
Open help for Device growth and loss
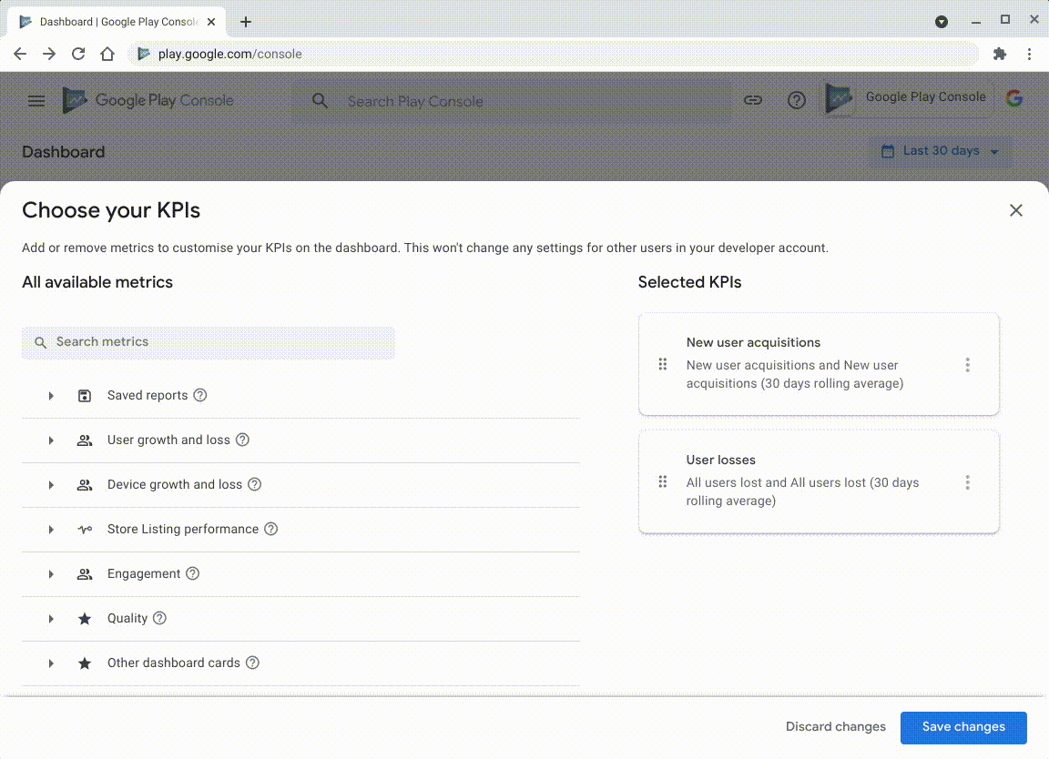(255, 484)
